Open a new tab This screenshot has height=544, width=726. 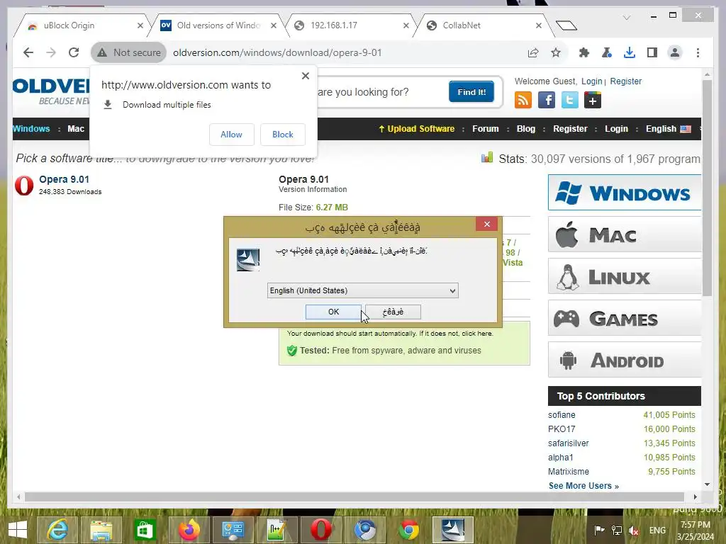pyautogui.click(x=566, y=25)
